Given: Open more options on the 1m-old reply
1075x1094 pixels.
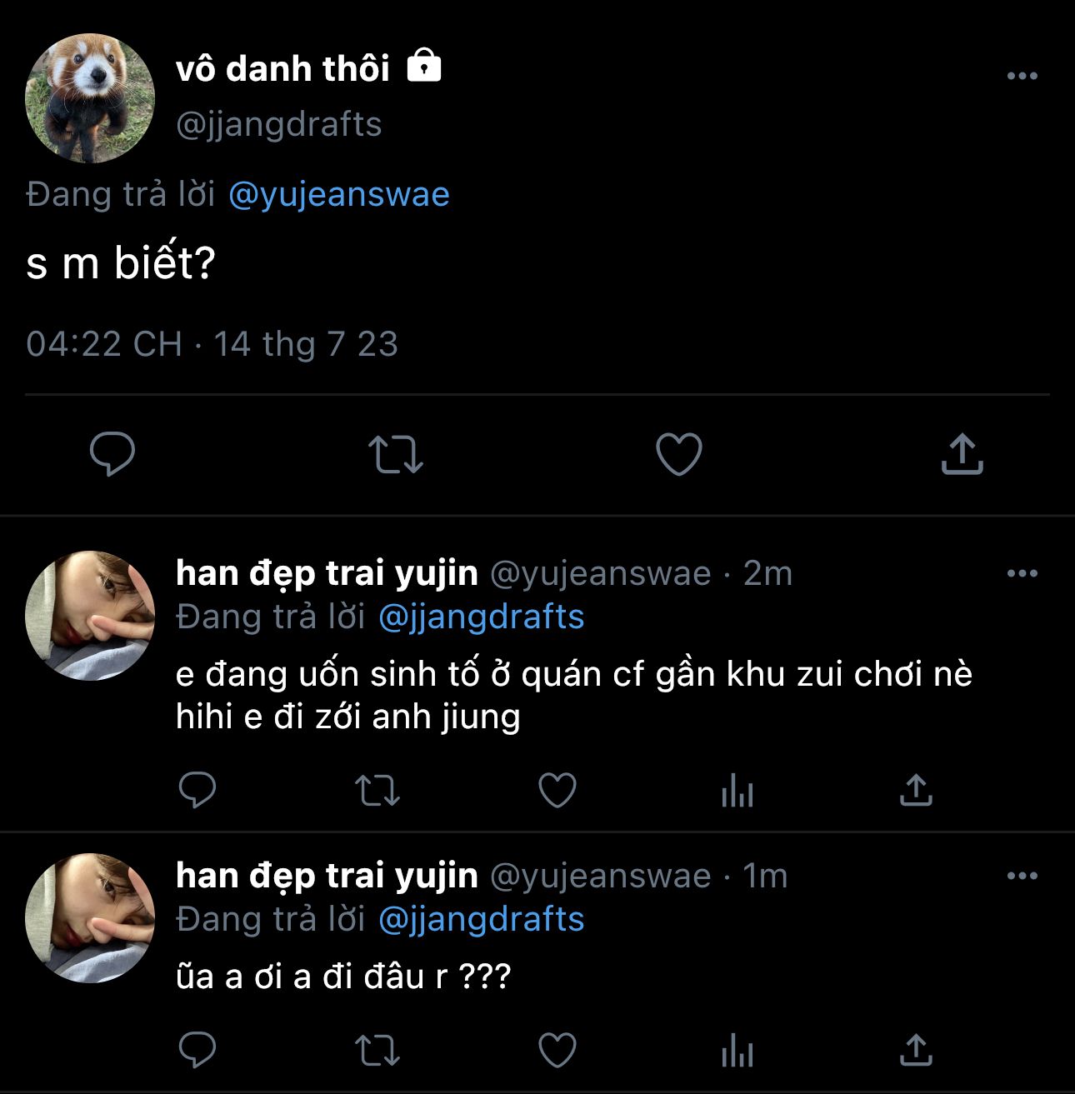Looking at the screenshot, I should (x=1022, y=876).
